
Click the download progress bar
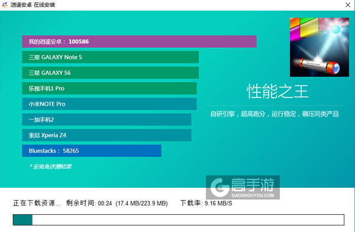tap(179, 220)
